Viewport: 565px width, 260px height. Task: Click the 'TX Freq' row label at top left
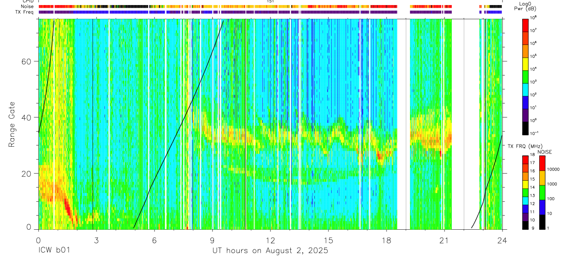25,12
